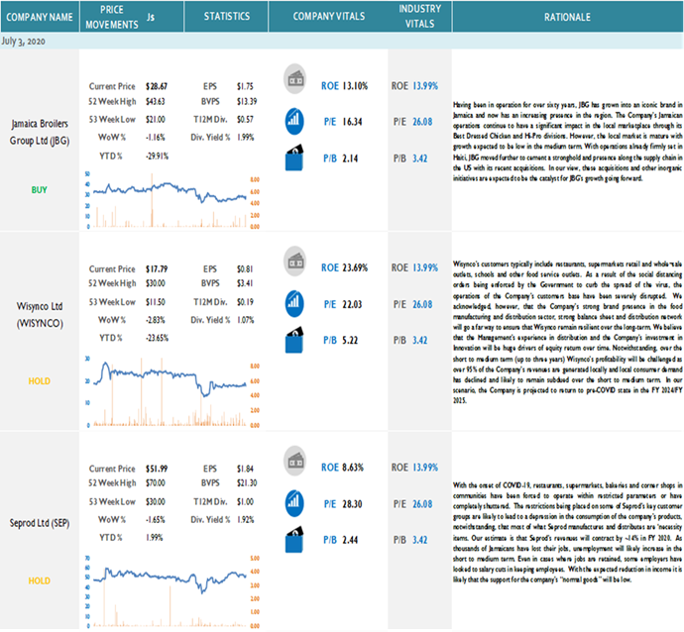
Task: Click JBG YTD value -29.91%
Action: (x=157, y=157)
